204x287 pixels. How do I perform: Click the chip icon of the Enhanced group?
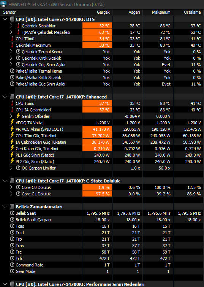coord(12,97)
